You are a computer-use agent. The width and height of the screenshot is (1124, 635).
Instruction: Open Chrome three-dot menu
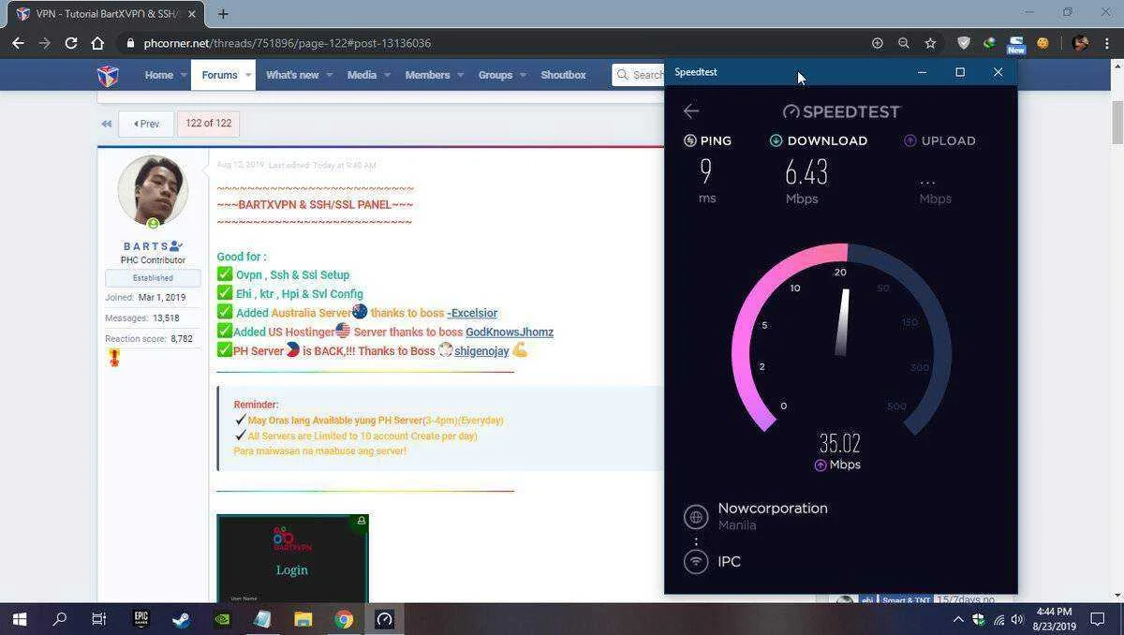[1107, 43]
